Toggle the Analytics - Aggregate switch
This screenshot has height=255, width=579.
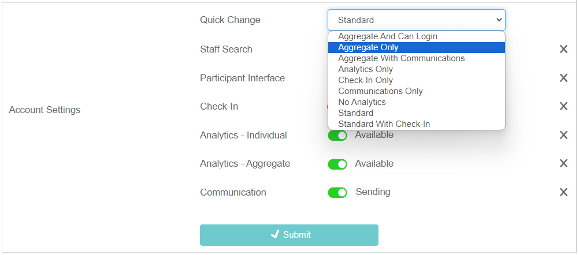coord(337,164)
